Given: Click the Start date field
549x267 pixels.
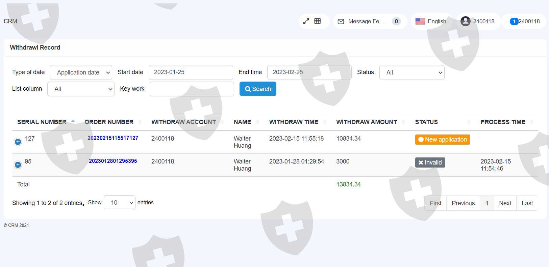Looking at the screenshot, I should click(191, 72).
